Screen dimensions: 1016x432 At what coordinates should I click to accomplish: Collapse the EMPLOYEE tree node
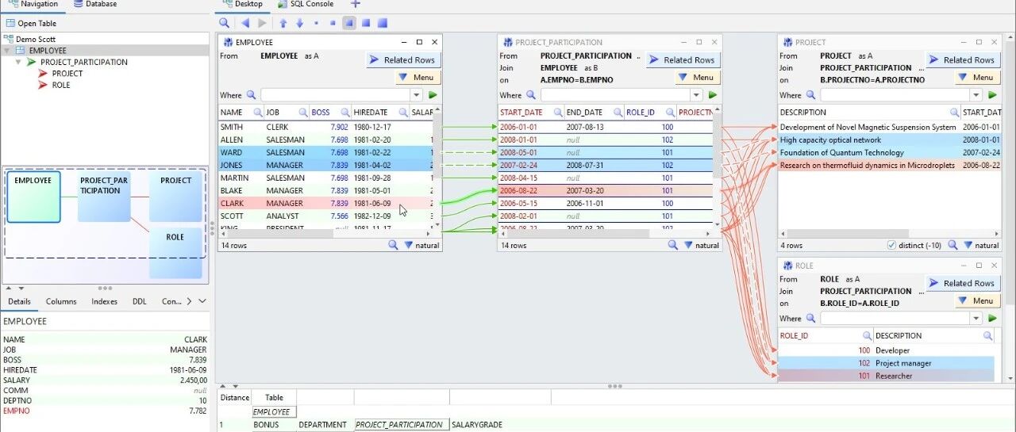pos(8,51)
